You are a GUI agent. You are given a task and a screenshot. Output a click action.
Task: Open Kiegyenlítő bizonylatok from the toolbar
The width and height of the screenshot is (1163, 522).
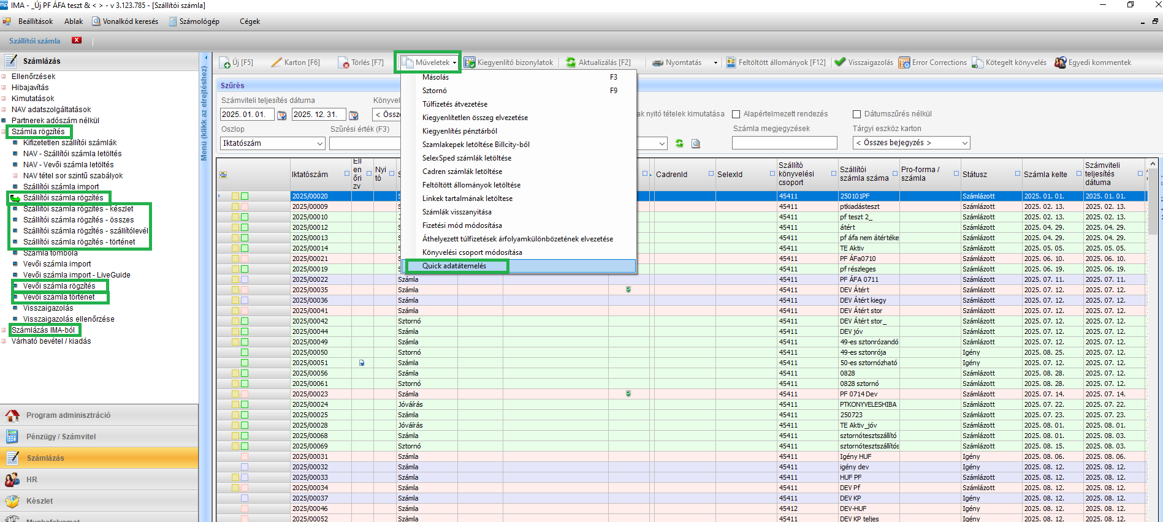[508, 62]
